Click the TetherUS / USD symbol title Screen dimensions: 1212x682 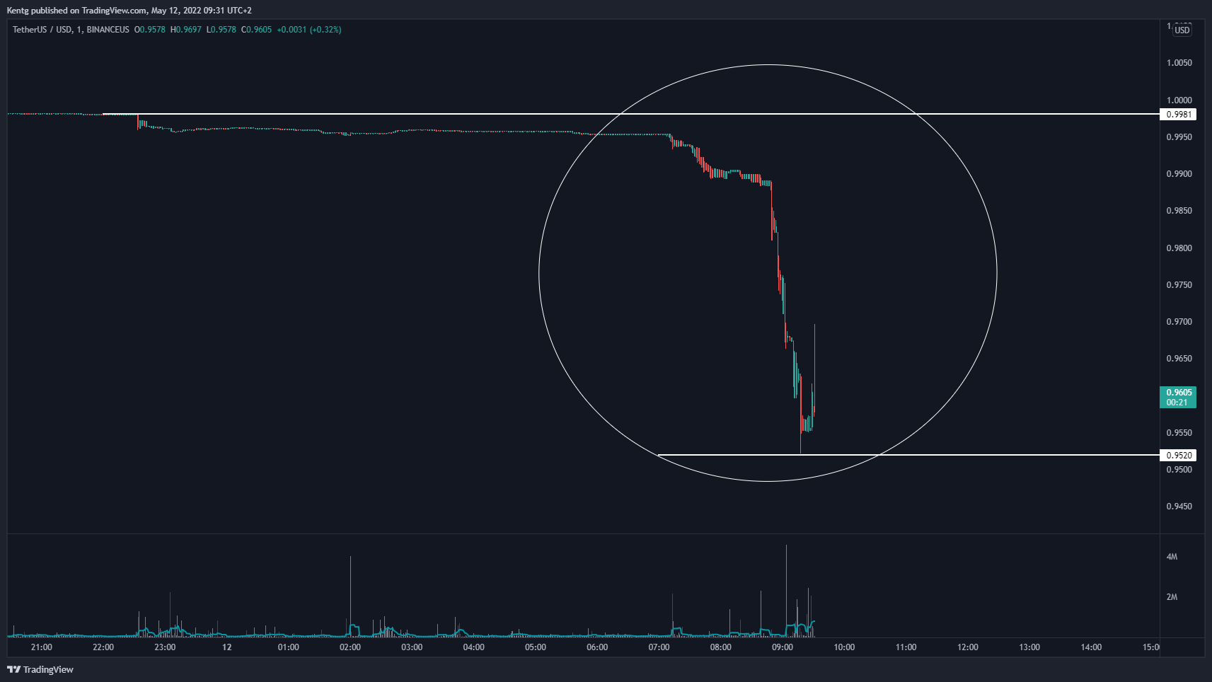[x=42, y=30]
